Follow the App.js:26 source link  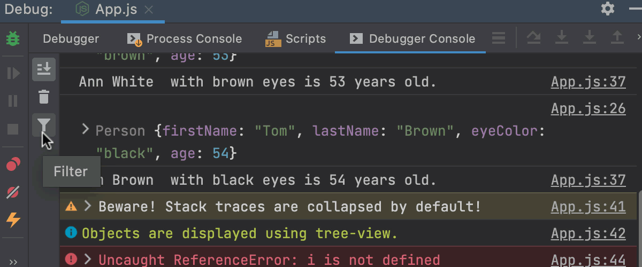[x=588, y=108]
